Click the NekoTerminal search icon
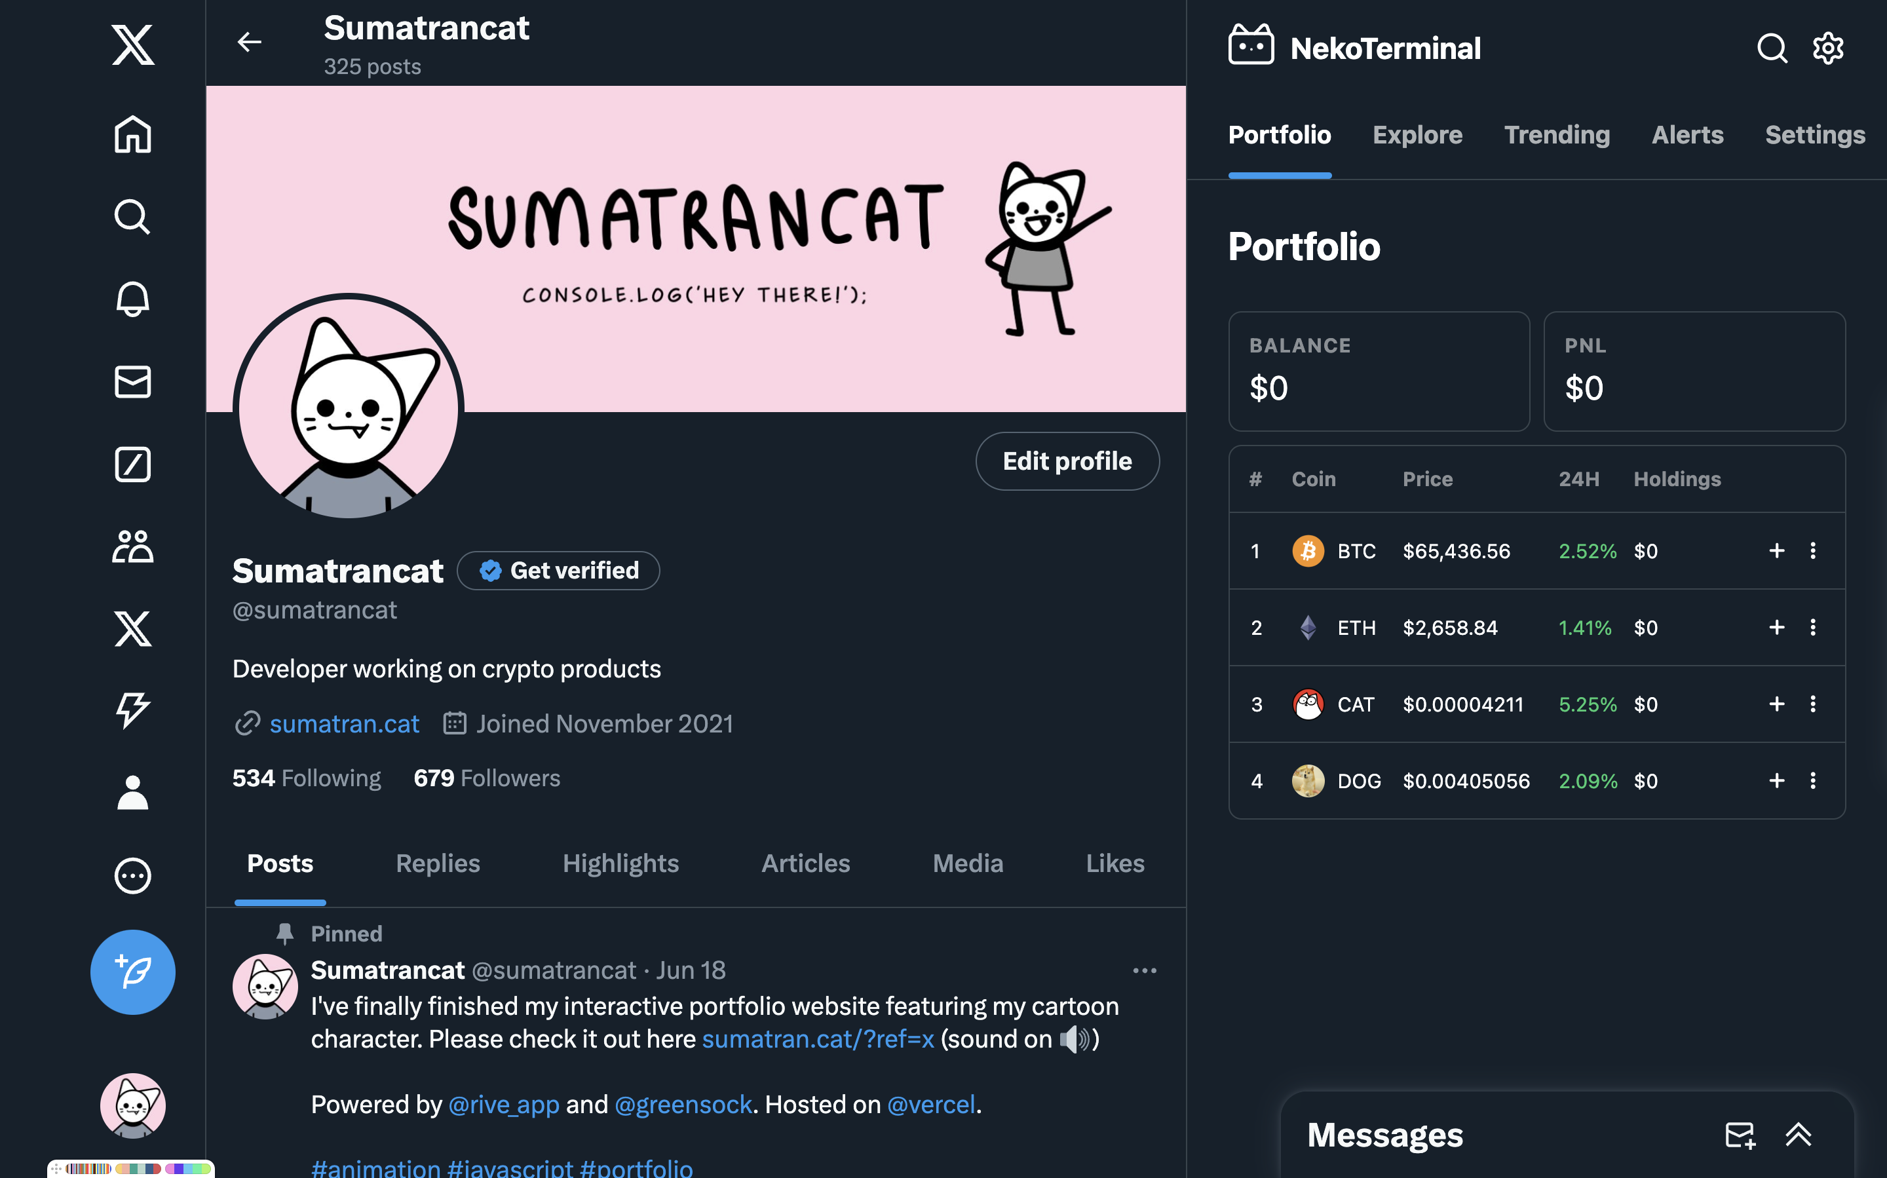 coord(1771,48)
